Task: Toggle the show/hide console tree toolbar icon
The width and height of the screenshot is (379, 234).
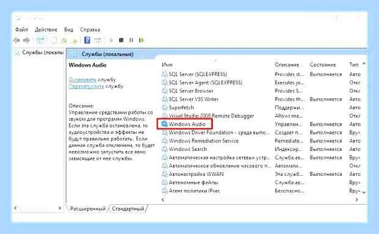Action: click(x=40, y=40)
